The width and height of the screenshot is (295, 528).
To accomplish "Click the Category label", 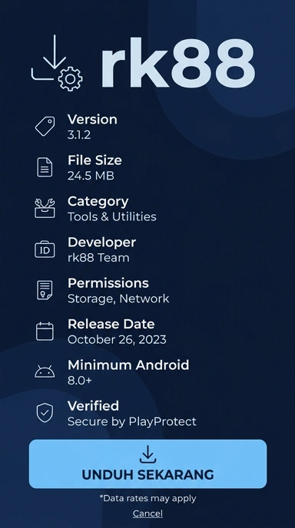I will click(98, 202).
